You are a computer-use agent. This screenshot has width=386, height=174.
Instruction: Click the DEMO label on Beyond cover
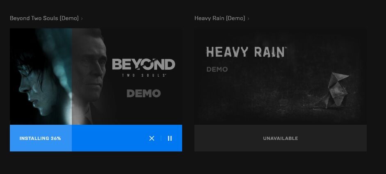tap(144, 94)
